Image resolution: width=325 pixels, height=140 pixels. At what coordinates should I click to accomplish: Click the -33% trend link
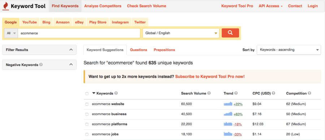pos(238,134)
